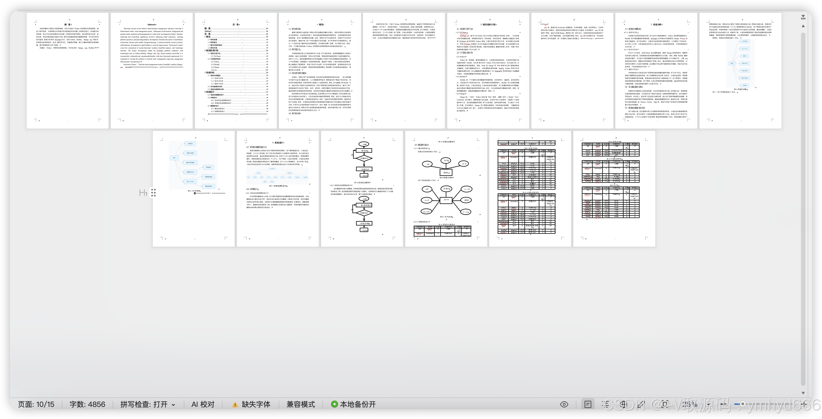Click the 兼容模式 status item
822x419 pixels.
tap(300, 404)
